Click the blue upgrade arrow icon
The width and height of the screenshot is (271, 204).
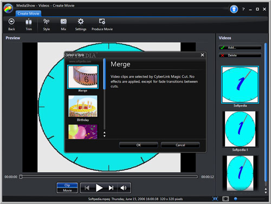(234, 9)
